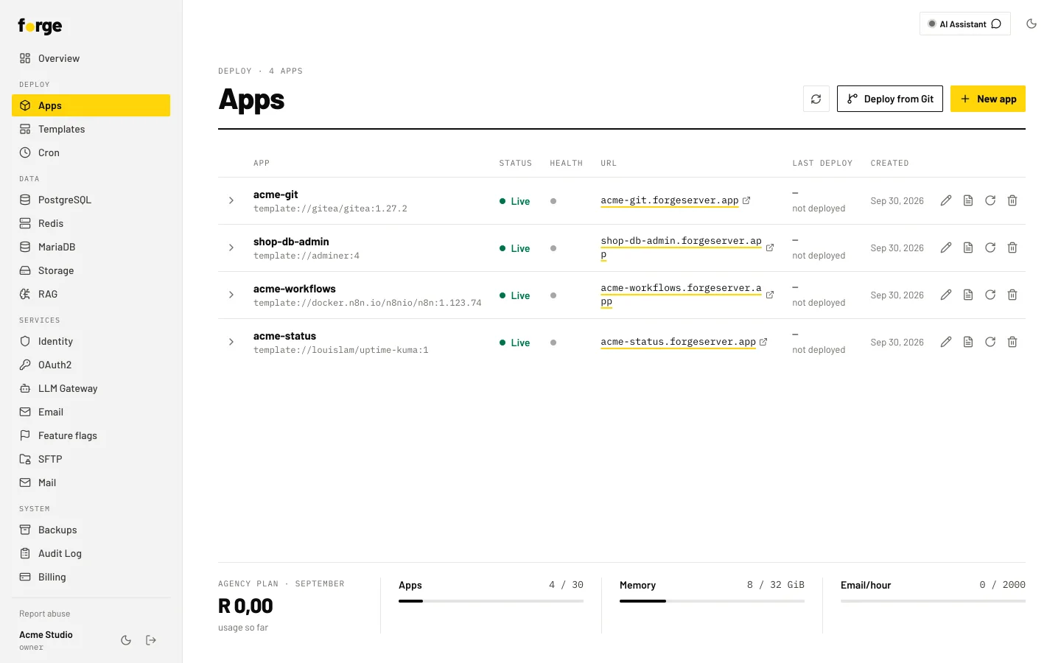
Task: Open external link icon for acme-workflows URL
Action: 770,295
